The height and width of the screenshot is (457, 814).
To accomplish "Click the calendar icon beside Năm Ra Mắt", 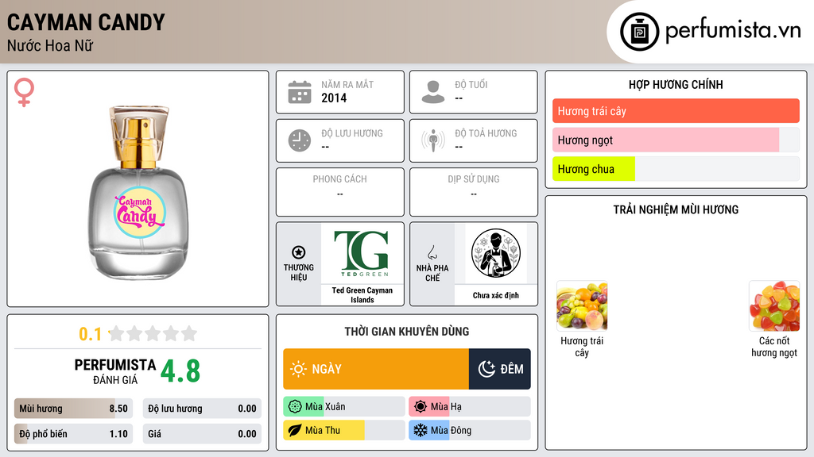I will (300, 92).
